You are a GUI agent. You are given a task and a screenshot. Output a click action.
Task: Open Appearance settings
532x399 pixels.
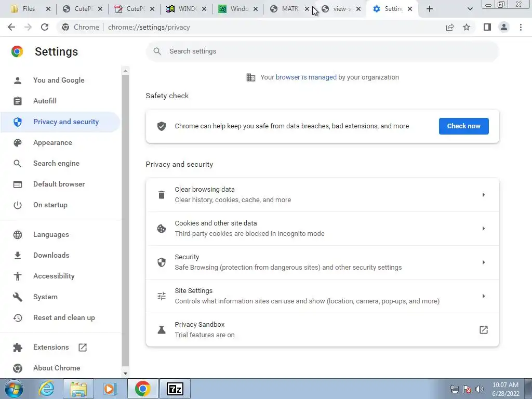tap(52, 142)
